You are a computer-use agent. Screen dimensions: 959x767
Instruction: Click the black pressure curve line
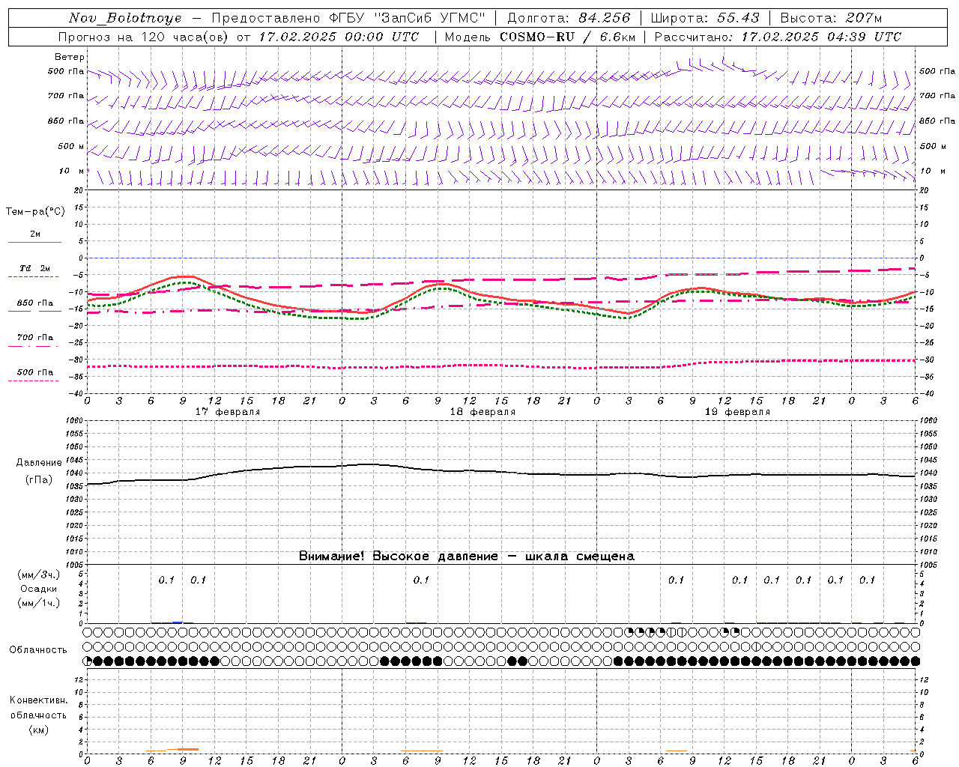500,472
